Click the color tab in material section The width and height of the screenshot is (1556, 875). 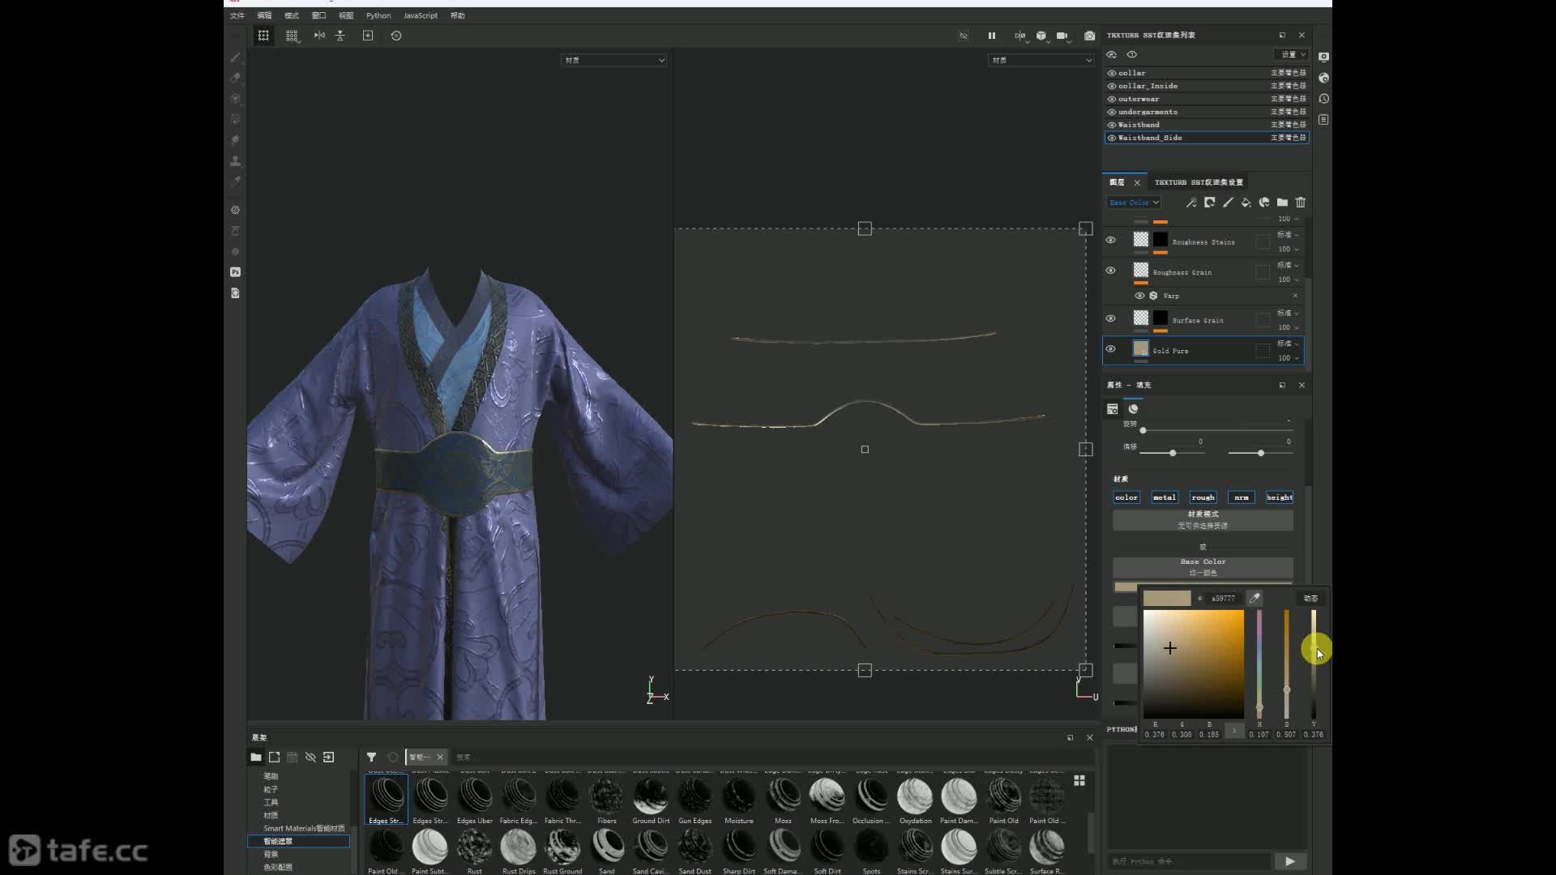(1126, 497)
